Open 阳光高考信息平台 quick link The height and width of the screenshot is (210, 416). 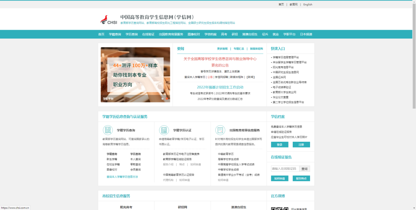pyautogui.click(x=283, y=67)
